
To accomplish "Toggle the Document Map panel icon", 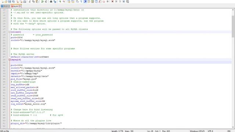I will click(93, 1).
